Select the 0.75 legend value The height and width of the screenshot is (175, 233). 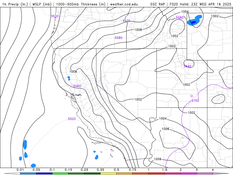tap(133, 170)
